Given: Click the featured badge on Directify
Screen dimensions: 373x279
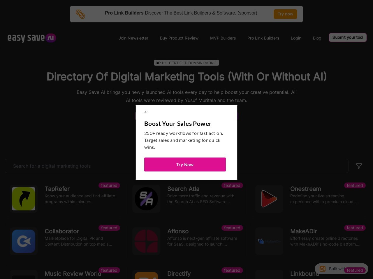Looking at the screenshot, I should (232, 270).
